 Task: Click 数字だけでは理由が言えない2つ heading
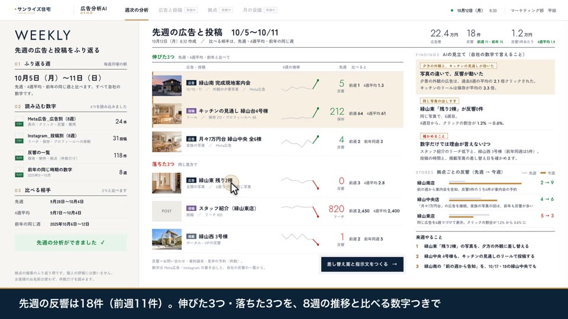coord(455,144)
